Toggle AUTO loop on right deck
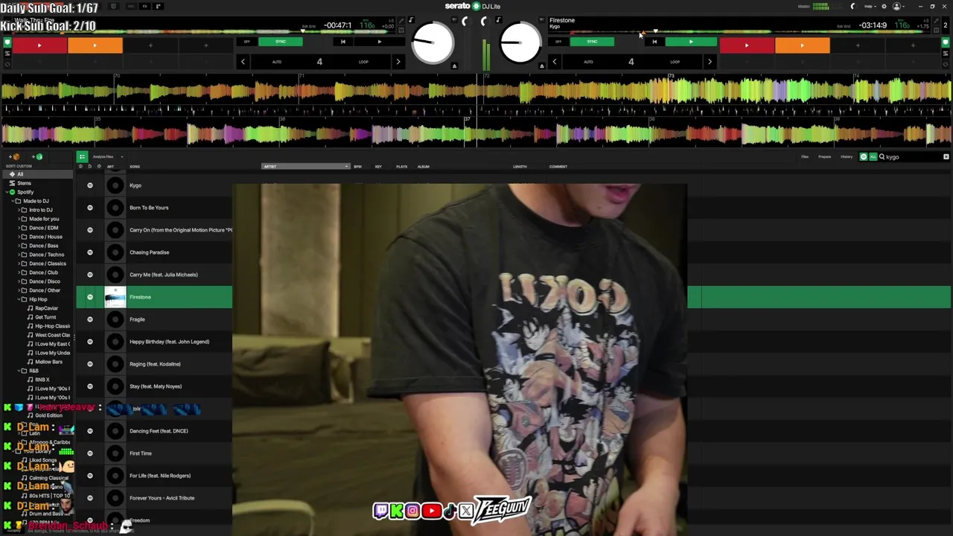This screenshot has height=536, width=953. 588,62
